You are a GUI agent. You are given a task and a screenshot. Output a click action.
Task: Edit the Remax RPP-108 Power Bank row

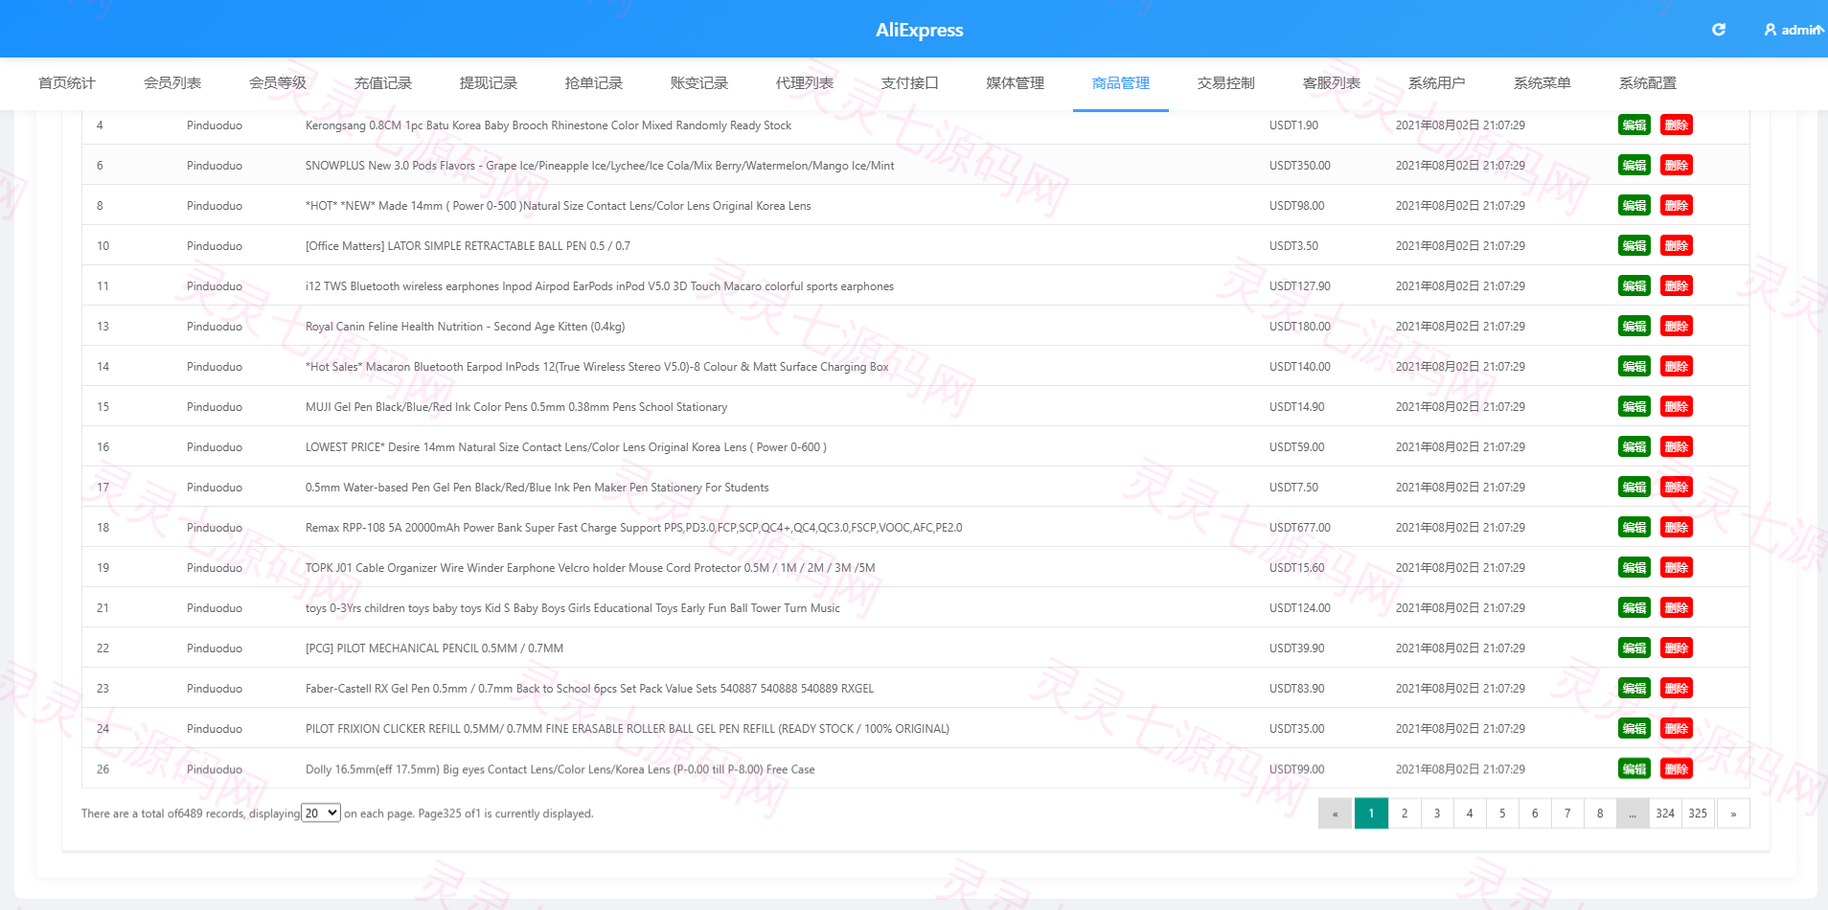point(1634,528)
